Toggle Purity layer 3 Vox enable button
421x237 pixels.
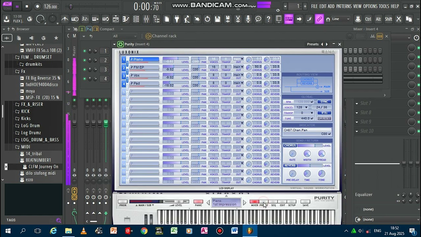point(124,76)
